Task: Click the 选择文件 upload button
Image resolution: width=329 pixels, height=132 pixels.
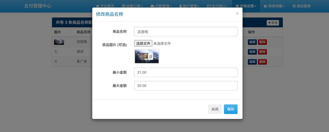Action: click(143, 43)
